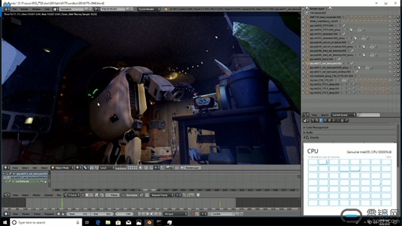Open the Nearest Frame snapping dropdown
402x226 pixels.
point(161,194)
